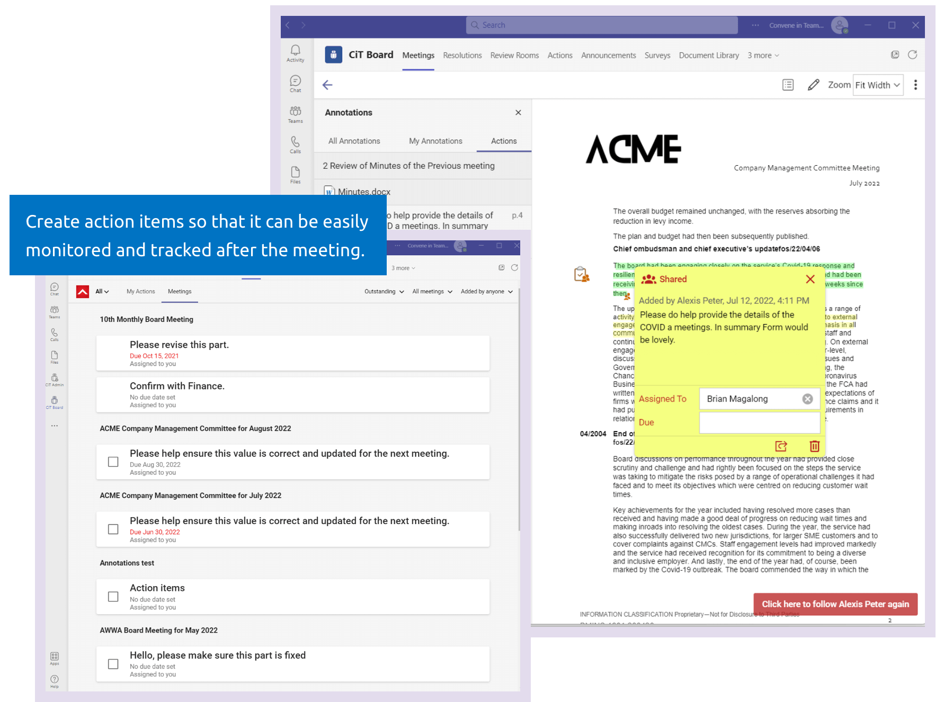Image resolution: width=944 pixels, height=702 pixels.
Task: Switch to the Resolutions tab
Action: tap(462, 55)
